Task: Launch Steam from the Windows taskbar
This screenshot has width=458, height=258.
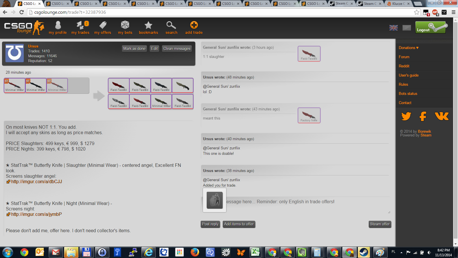Action: (x=364, y=253)
